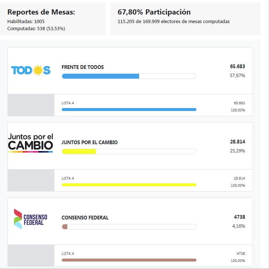Image resolution: width=269 pixels, height=269 pixels.
Task: Click the 28.814 vote total in bold
Action: click(x=237, y=142)
